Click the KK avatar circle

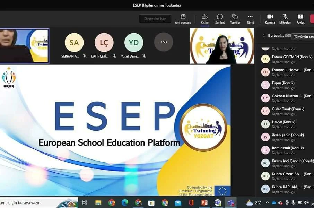[x=265, y=189]
